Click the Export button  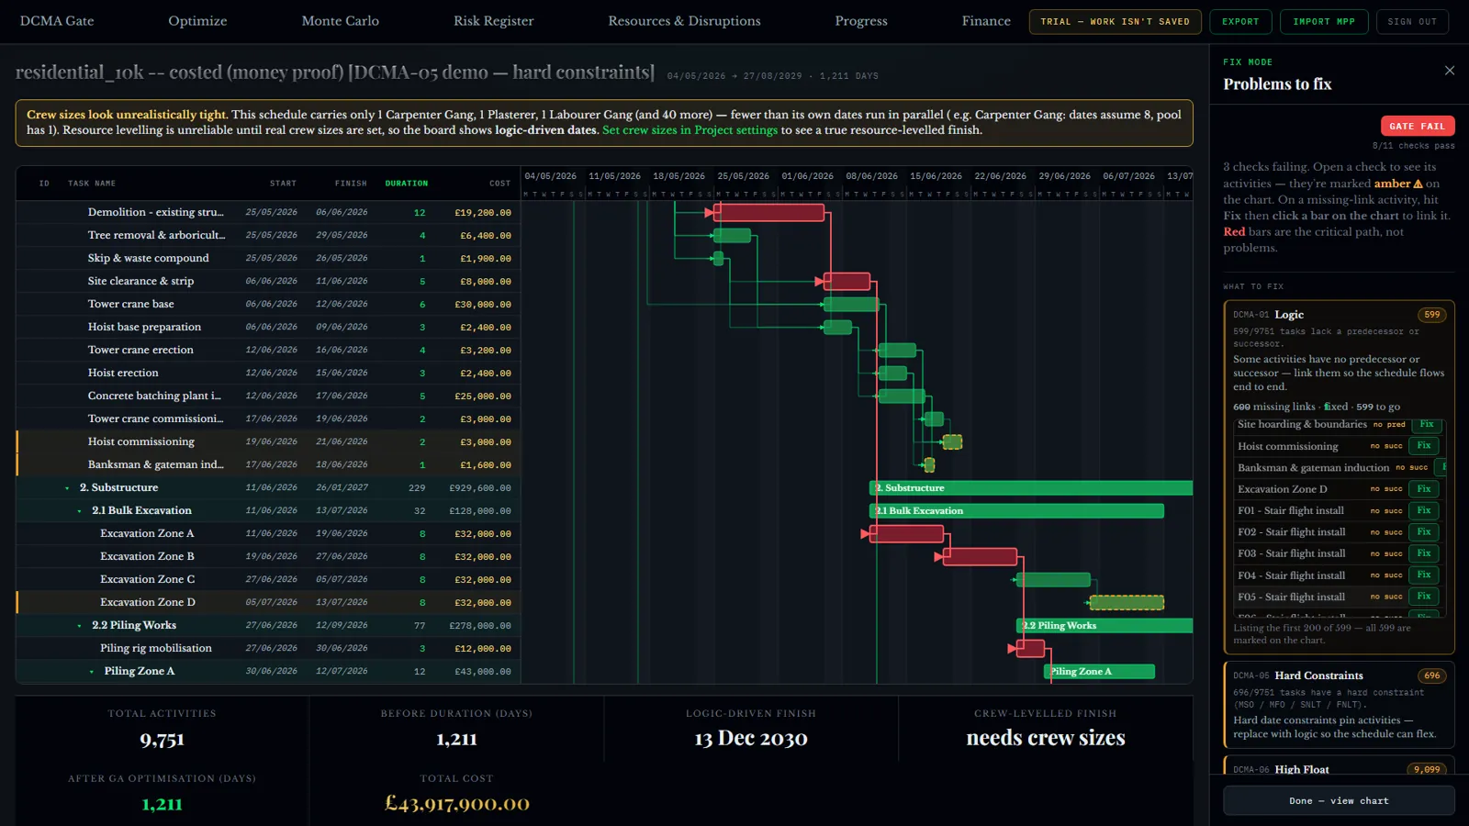pyautogui.click(x=1240, y=21)
